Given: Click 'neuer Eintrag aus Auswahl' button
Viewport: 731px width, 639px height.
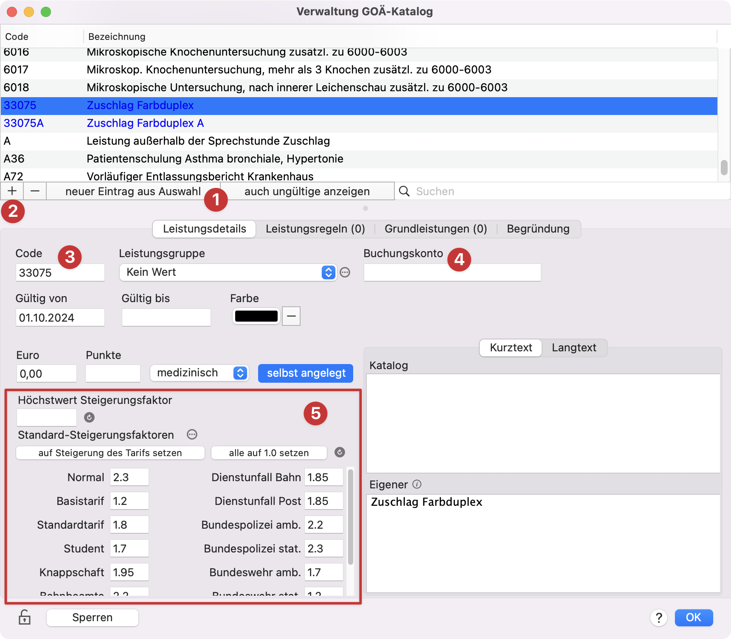Looking at the screenshot, I should click(x=133, y=191).
